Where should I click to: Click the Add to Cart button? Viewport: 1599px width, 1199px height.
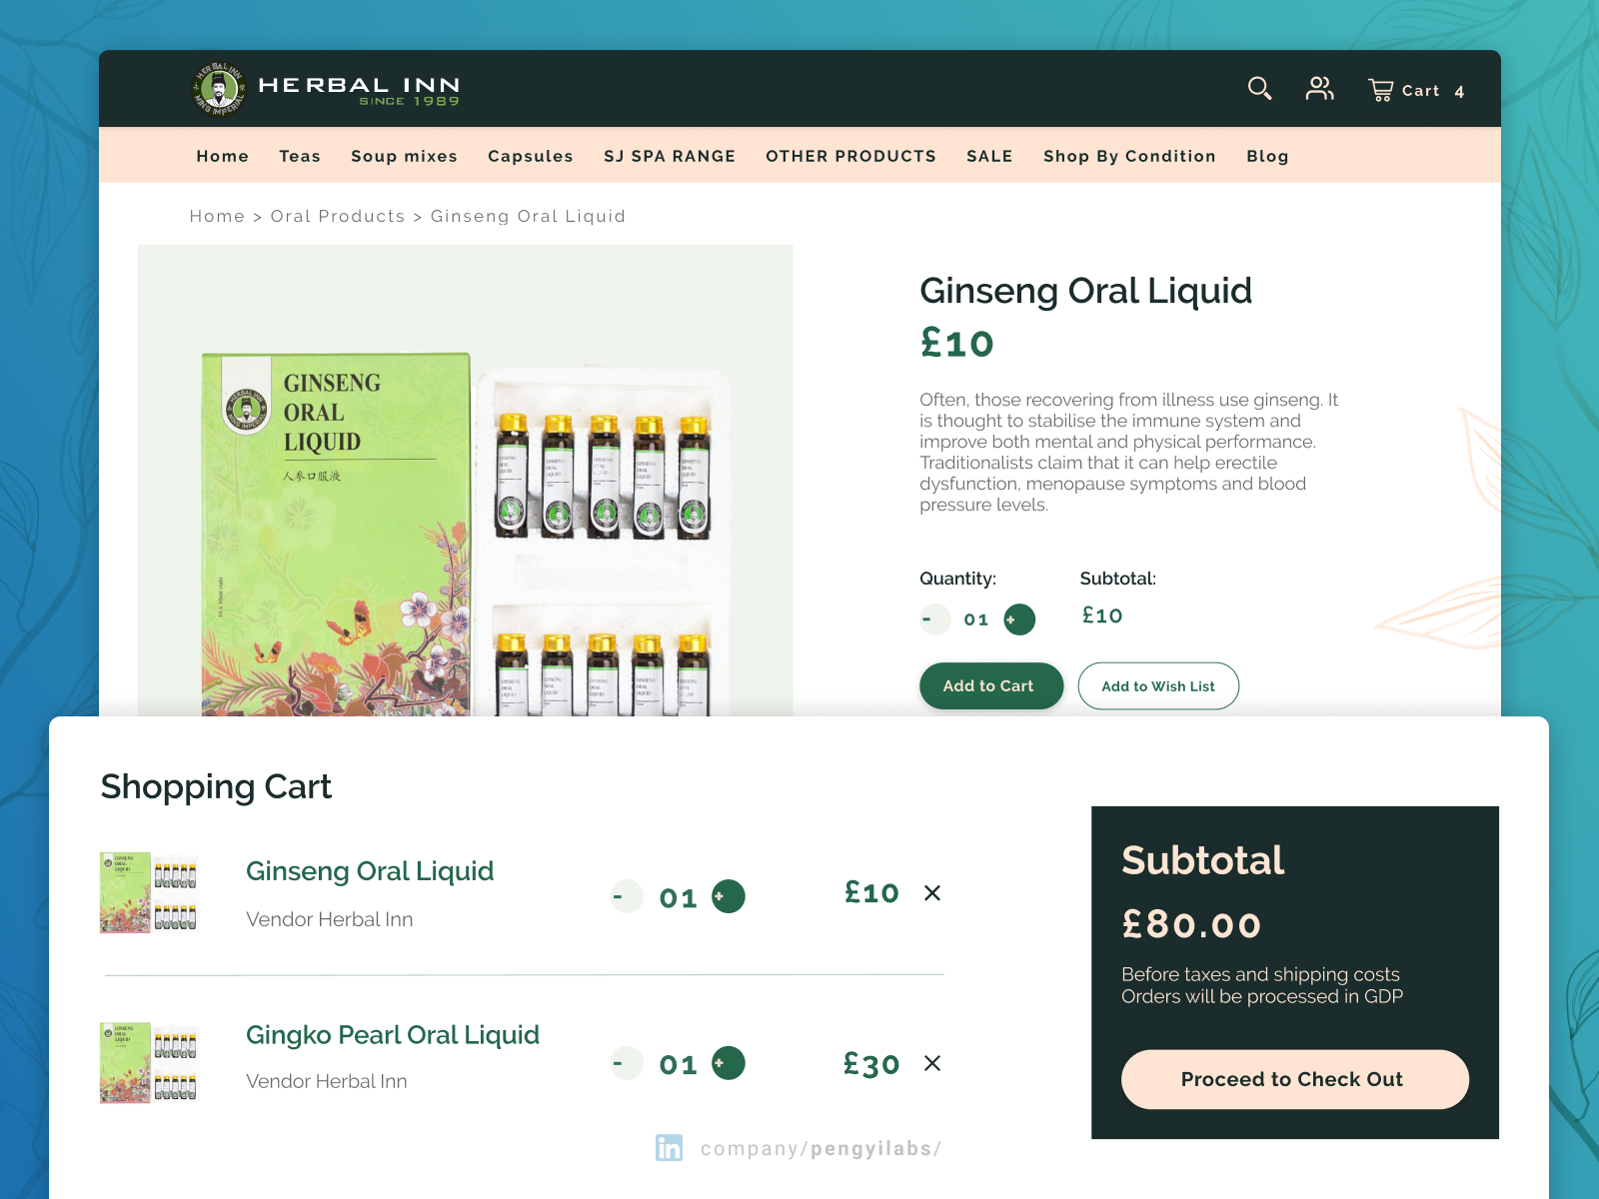[990, 686]
